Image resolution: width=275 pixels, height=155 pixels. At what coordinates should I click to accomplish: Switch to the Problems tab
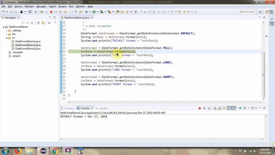(x=67, y=108)
